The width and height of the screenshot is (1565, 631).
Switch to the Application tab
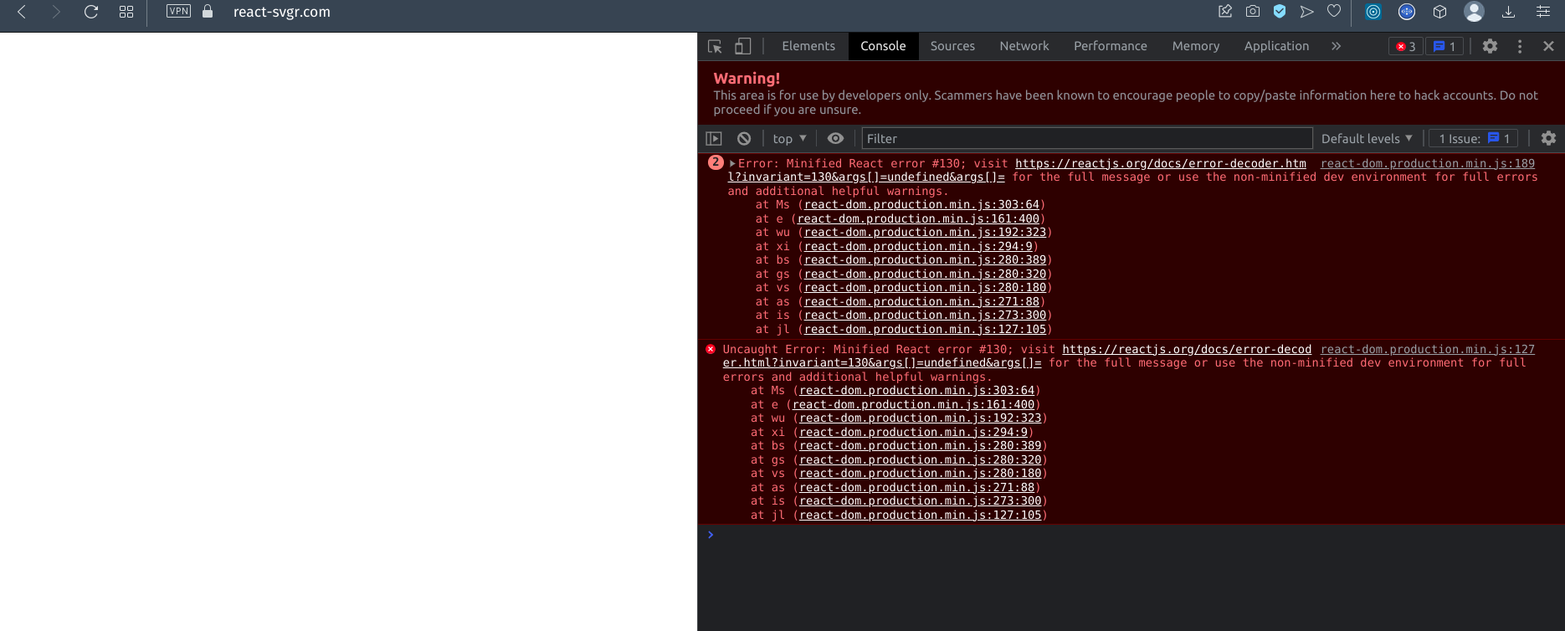click(1276, 46)
